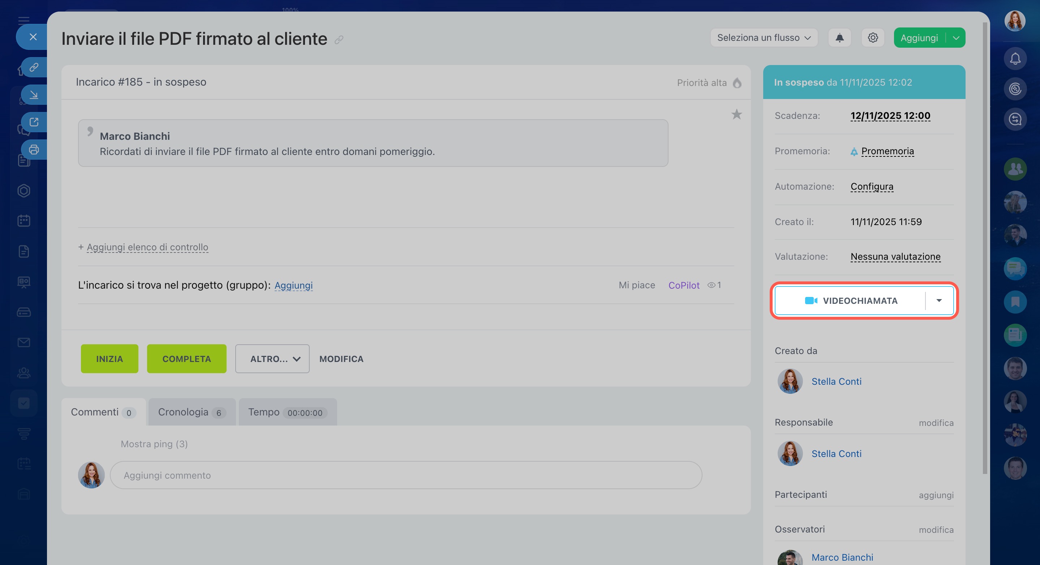Toggle Mi piace like on task

[637, 285]
